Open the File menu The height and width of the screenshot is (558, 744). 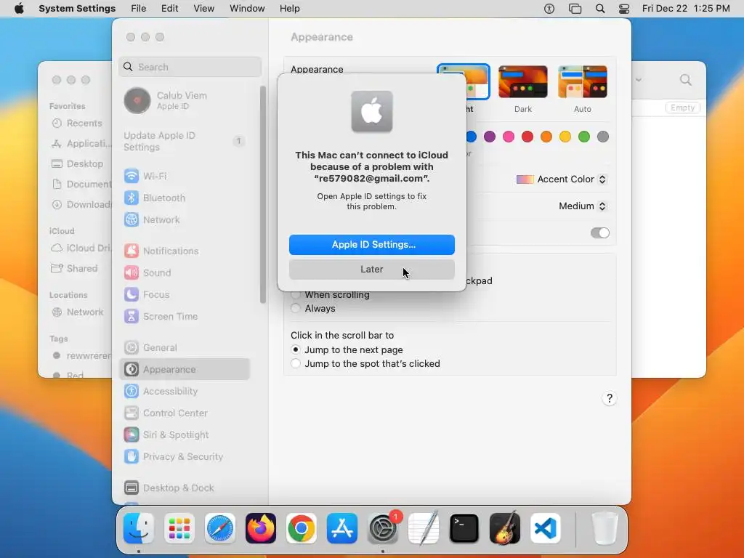[139, 9]
